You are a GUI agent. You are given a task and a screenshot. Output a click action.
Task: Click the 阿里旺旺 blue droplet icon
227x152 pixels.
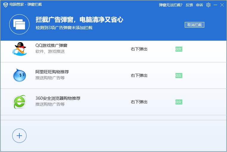[x=19, y=75]
